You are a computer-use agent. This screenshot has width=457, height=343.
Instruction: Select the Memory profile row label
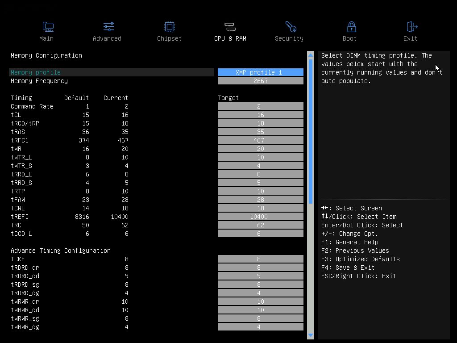(x=36, y=72)
